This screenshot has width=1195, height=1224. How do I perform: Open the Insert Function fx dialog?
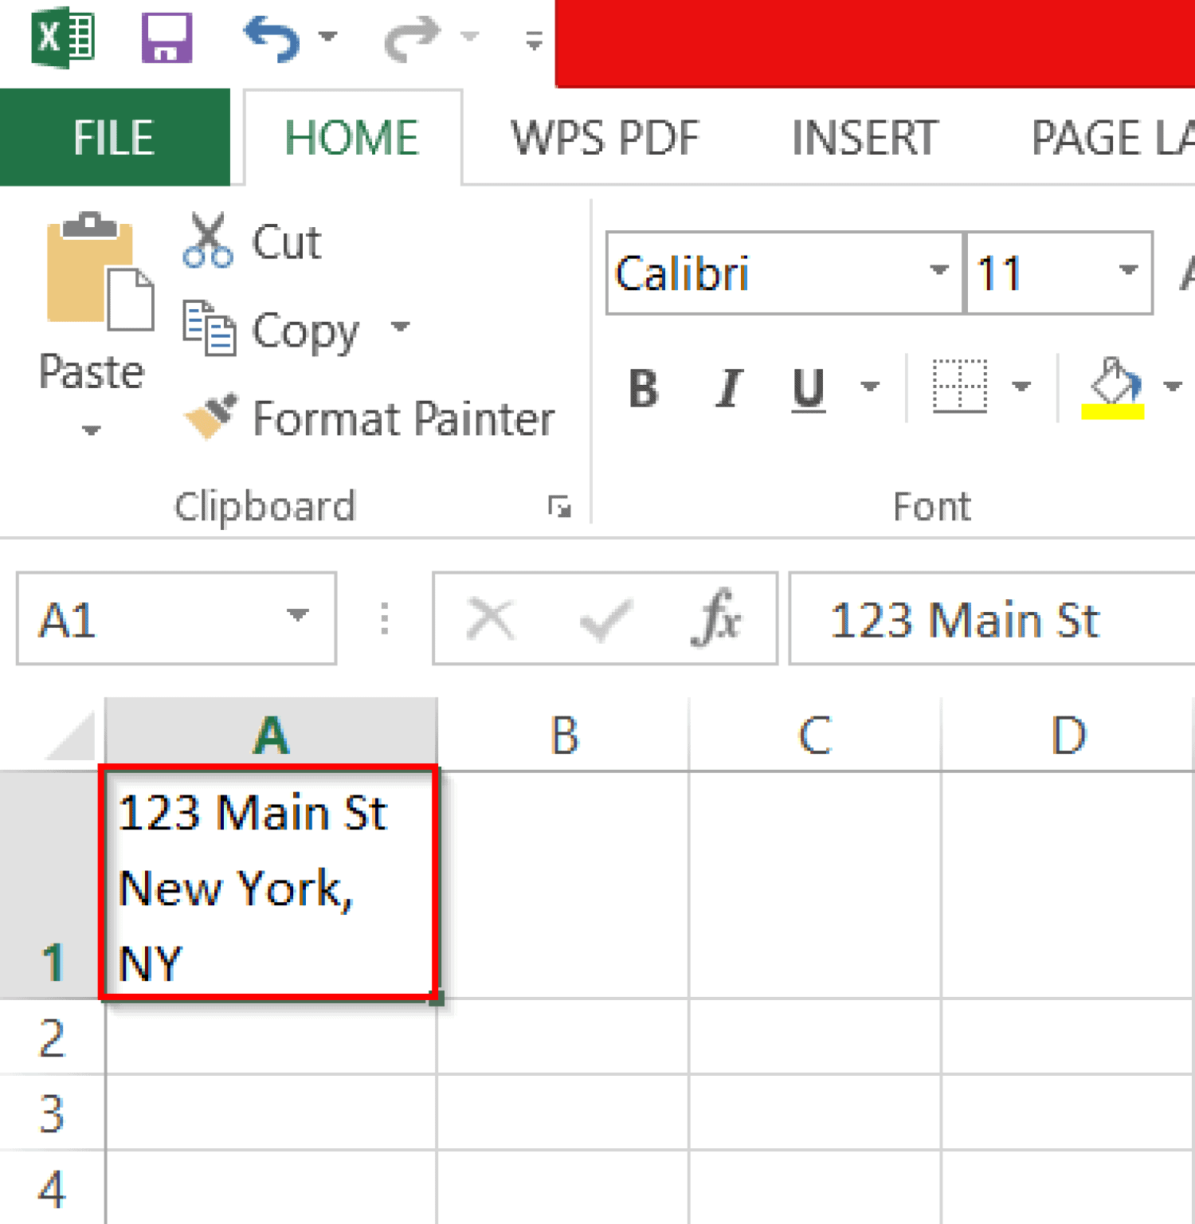click(x=716, y=618)
